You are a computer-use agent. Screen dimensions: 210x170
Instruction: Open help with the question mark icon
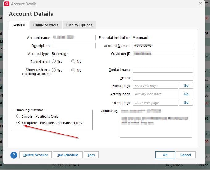coord(14,155)
